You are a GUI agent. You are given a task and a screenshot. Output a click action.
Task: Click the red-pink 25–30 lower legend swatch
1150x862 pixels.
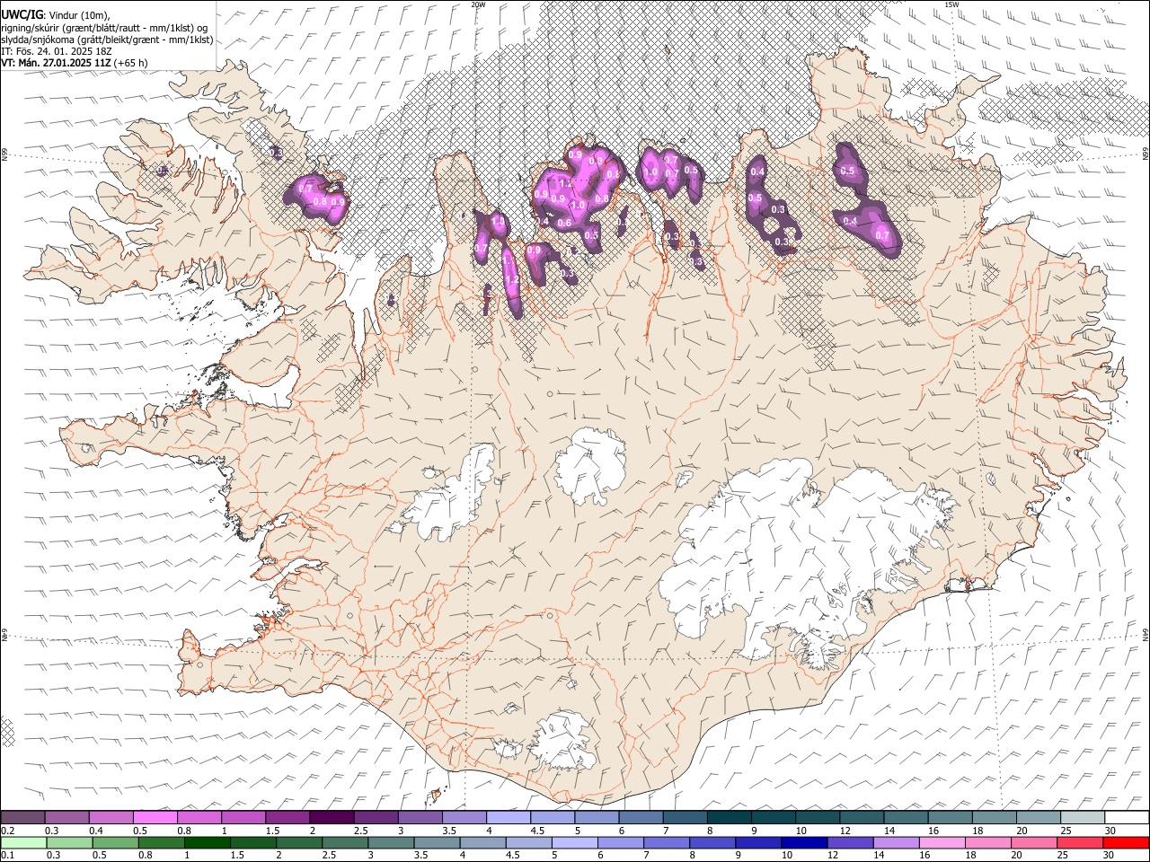coord(1080,842)
